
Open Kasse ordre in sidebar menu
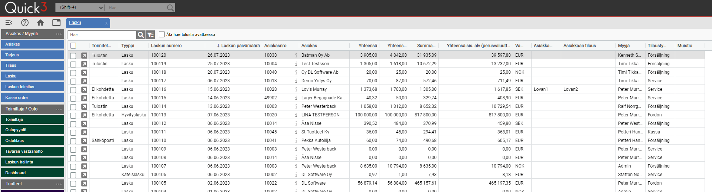(x=33, y=97)
